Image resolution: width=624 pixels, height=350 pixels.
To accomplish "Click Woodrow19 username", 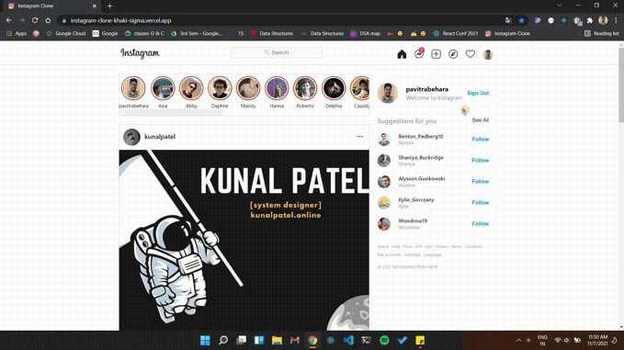I will tap(413, 220).
